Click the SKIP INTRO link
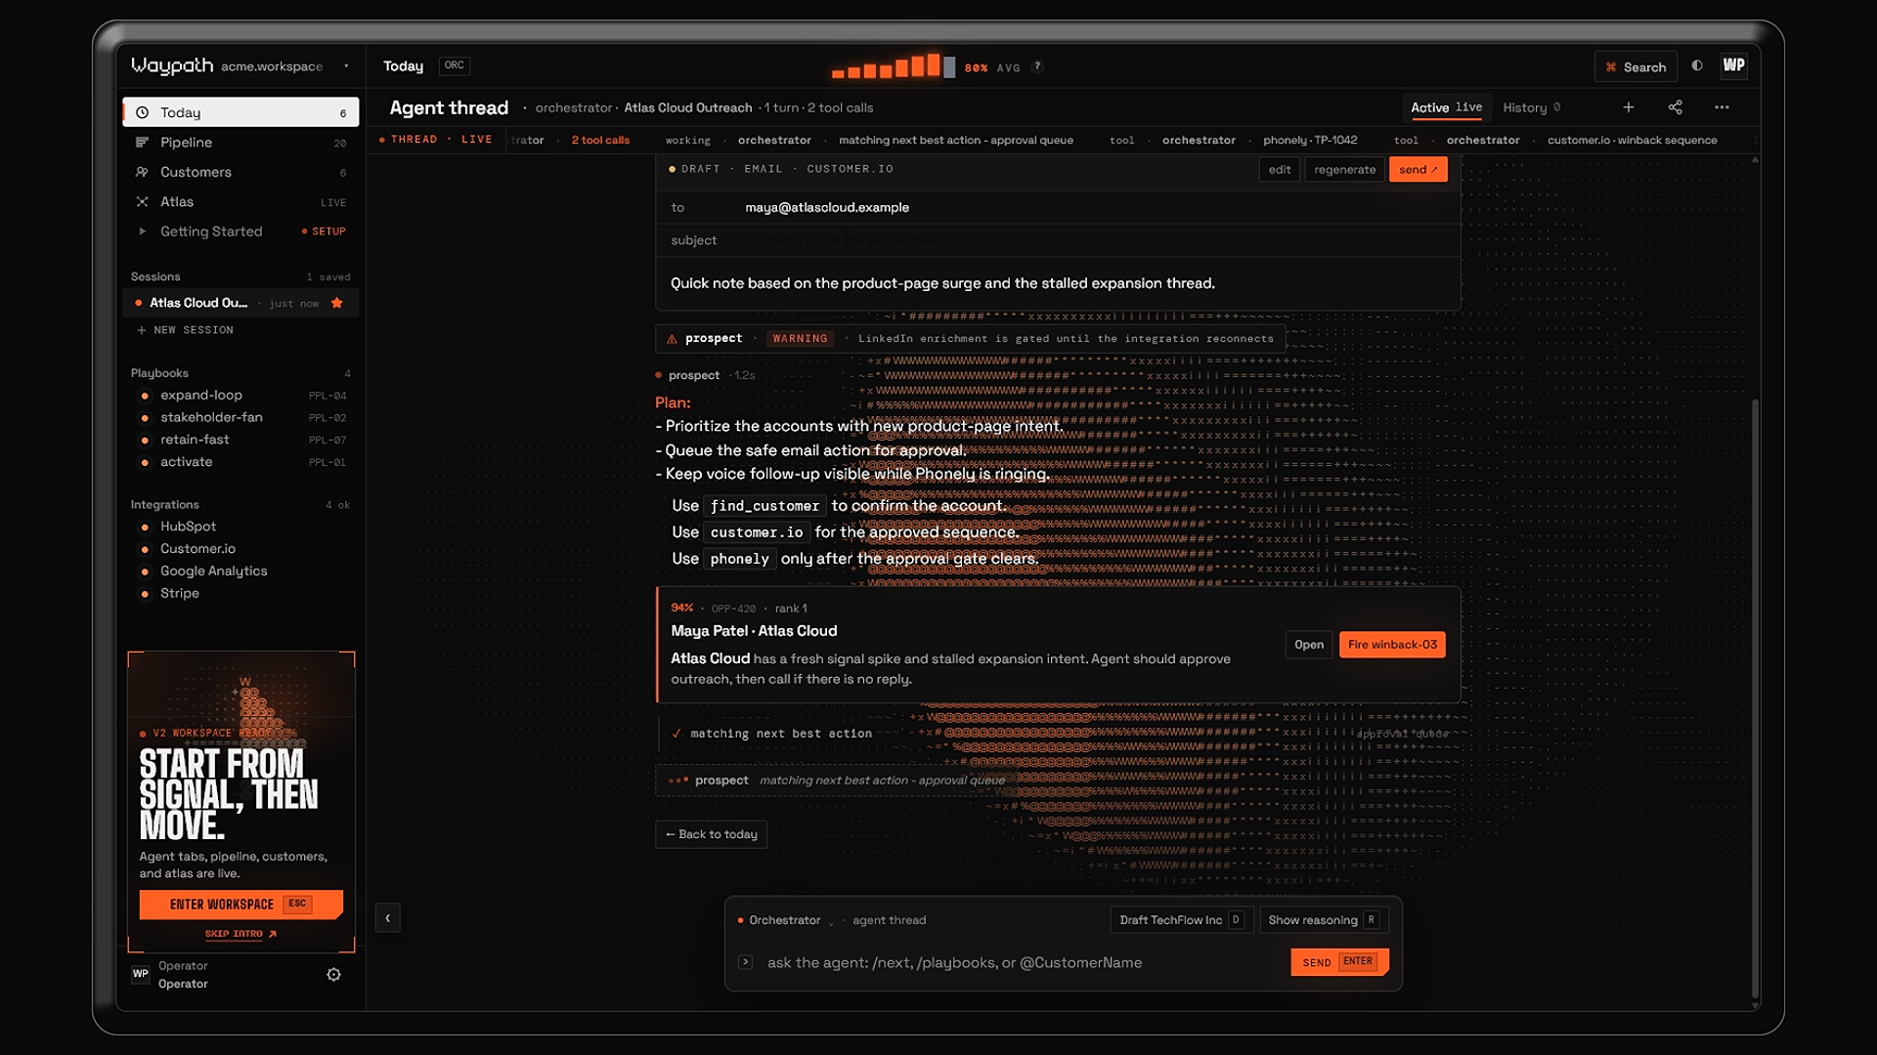 240,934
